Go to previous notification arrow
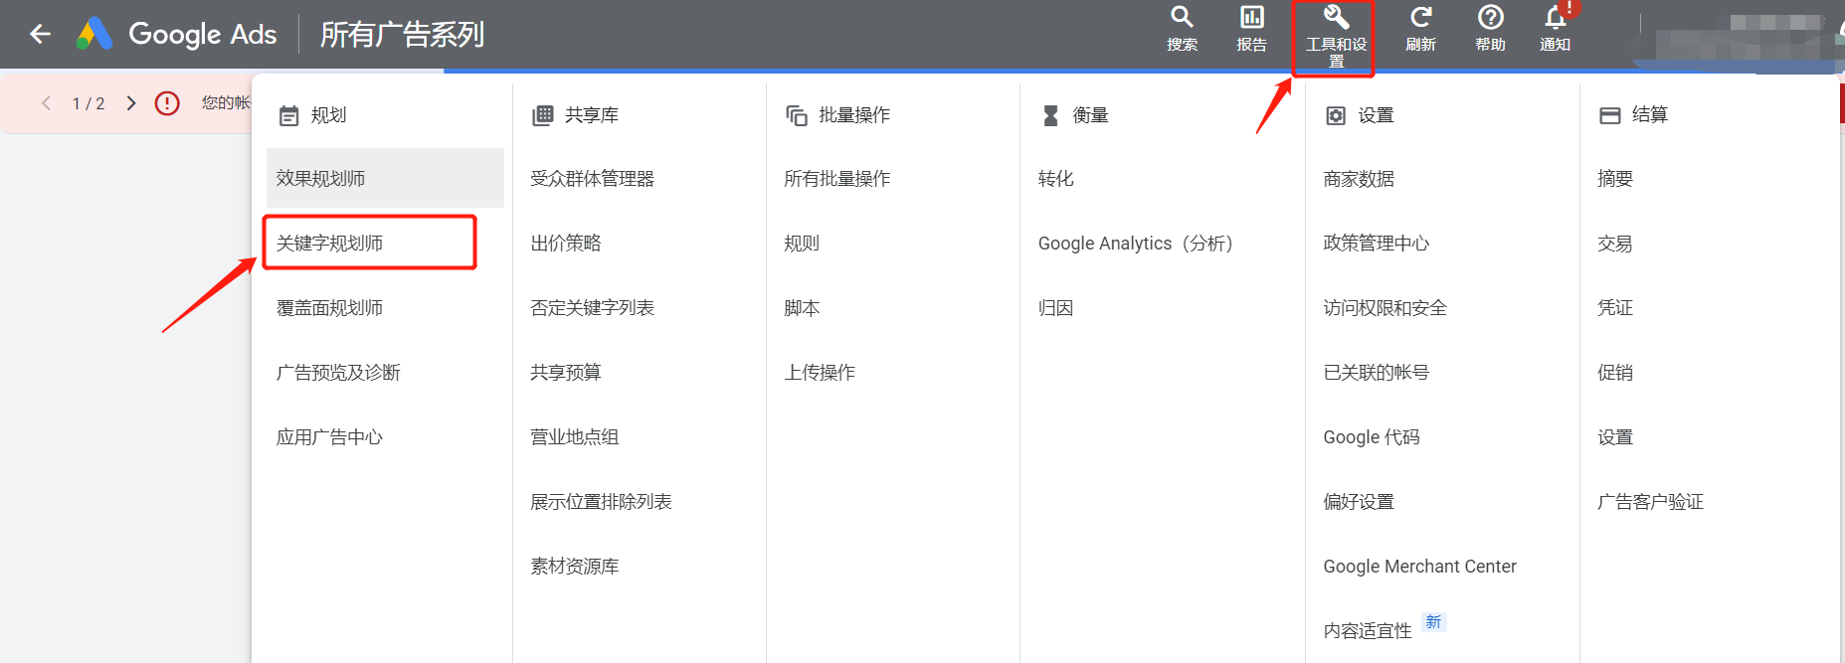 coord(46,103)
